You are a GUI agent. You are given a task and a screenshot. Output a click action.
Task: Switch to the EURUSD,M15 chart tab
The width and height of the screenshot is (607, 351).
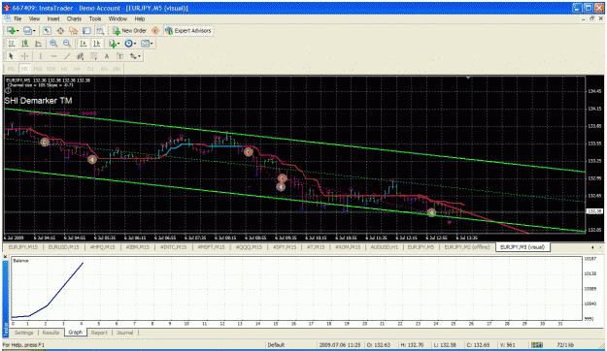(63, 247)
